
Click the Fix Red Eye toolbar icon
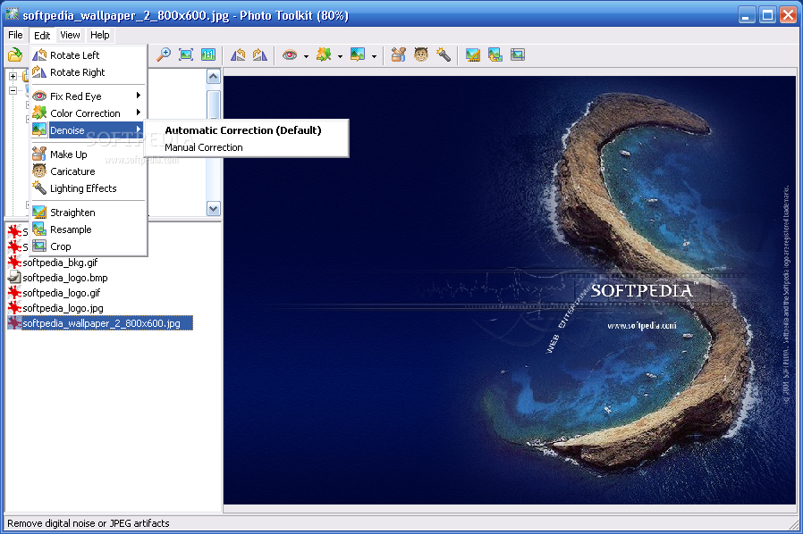click(290, 54)
